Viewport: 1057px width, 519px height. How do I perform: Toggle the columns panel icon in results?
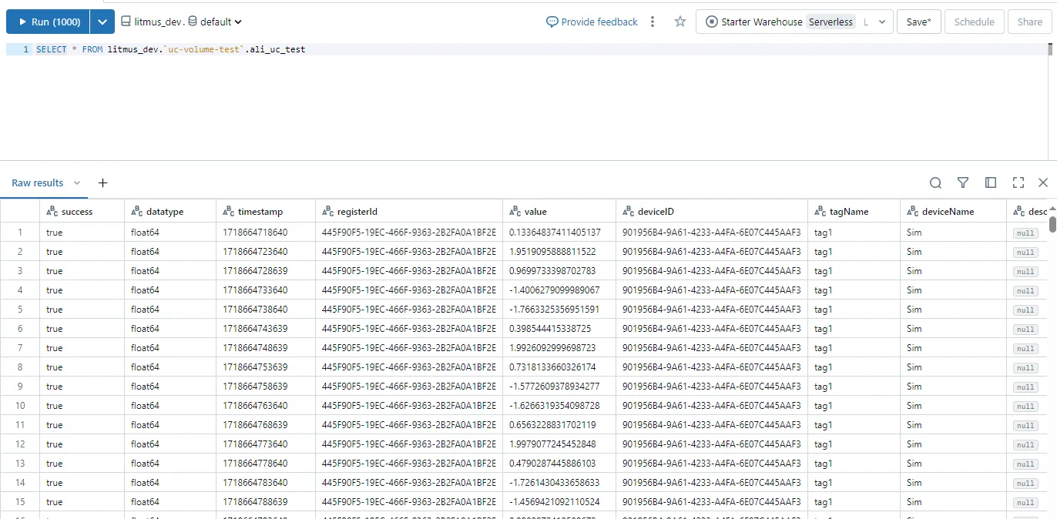991,182
